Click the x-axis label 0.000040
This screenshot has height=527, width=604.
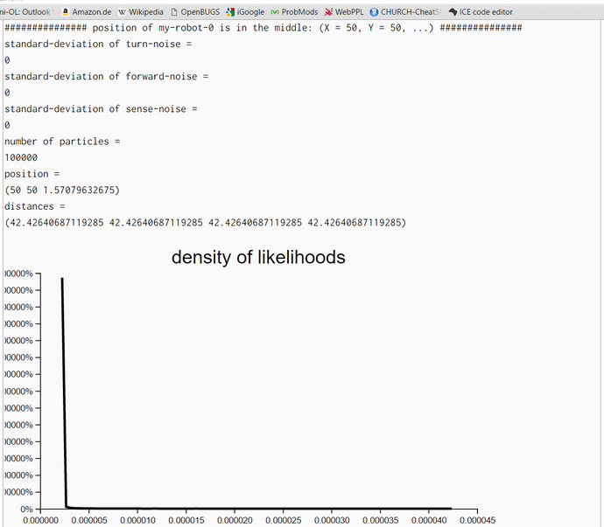[x=429, y=521]
